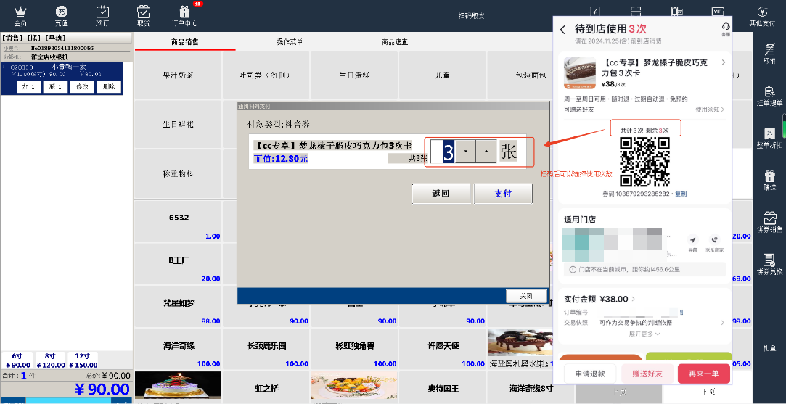Switch to the 商品销售 tab

point(185,42)
